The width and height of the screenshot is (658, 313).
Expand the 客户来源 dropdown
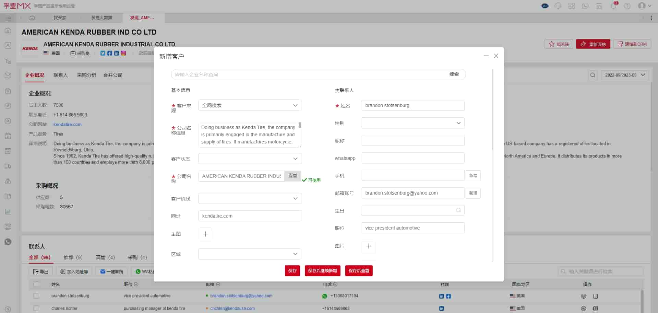point(250,105)
